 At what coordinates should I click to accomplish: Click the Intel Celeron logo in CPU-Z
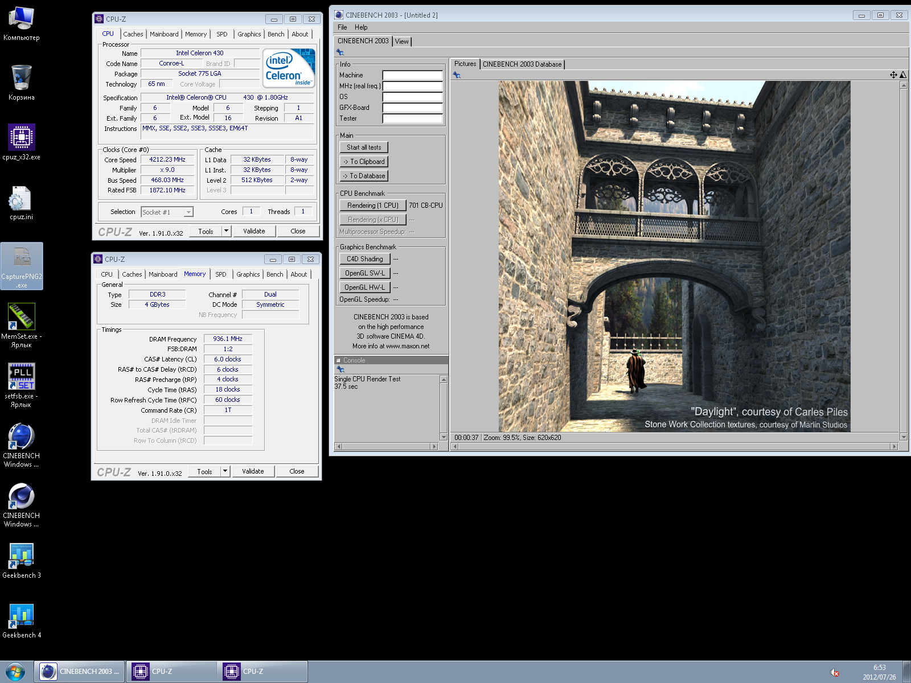click(x=289, y=68)
